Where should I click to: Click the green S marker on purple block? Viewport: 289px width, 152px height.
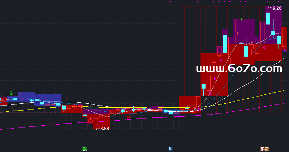[242, 20]
